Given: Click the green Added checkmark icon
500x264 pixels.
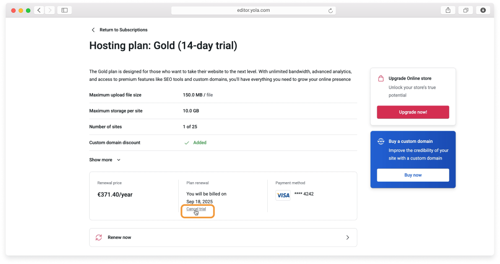Looking at the screenshot, I should tap(187, 142).
